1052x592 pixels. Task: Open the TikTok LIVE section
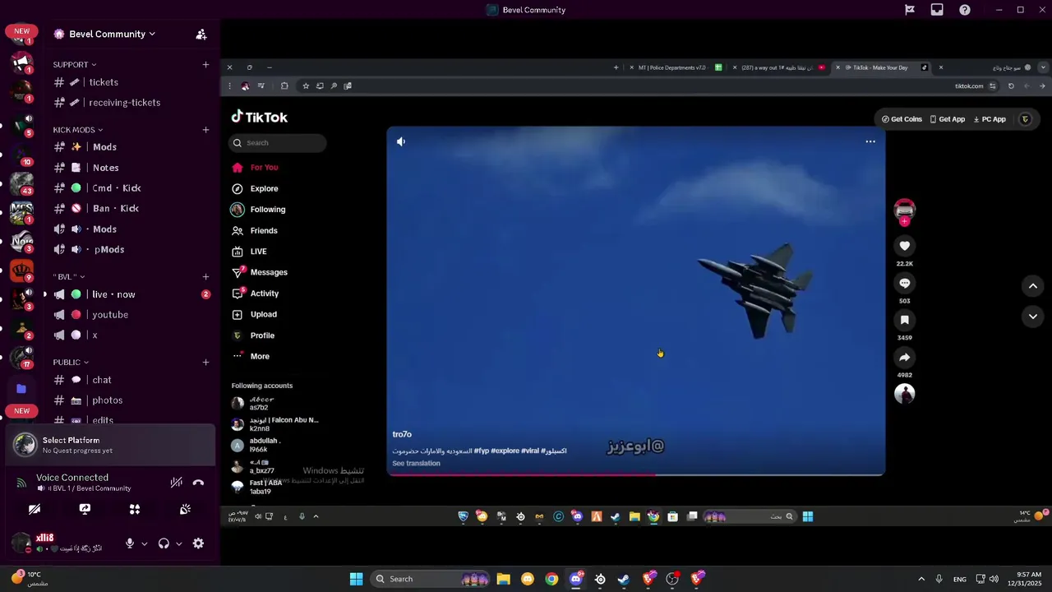pos(250,252)
